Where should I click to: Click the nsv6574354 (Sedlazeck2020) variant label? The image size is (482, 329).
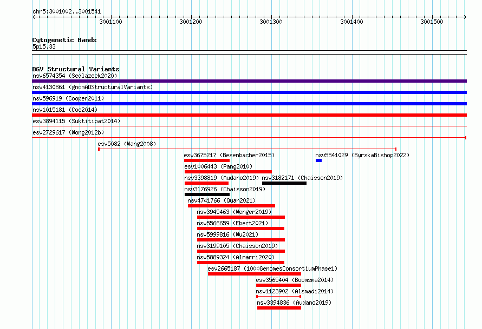pyautogui.click(x=75, y=76)
